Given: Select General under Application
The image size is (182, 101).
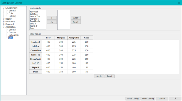Looking at the screenshot, I should (12, 30).
